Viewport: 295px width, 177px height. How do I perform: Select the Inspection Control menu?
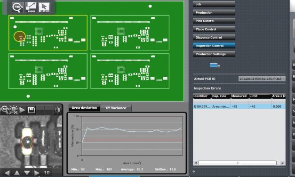pyautogui.click(x=214, y=46)
